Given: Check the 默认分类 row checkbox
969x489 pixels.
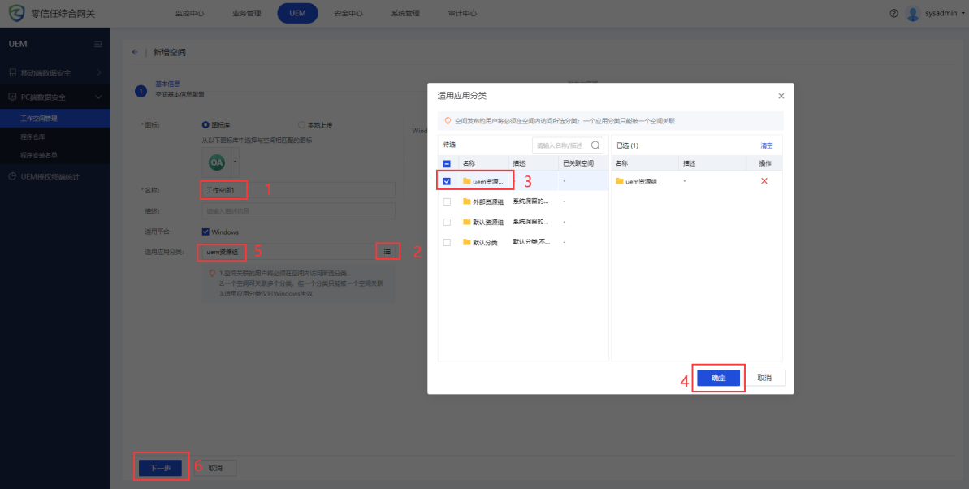Looking at the screenshot, I should 447,242.
